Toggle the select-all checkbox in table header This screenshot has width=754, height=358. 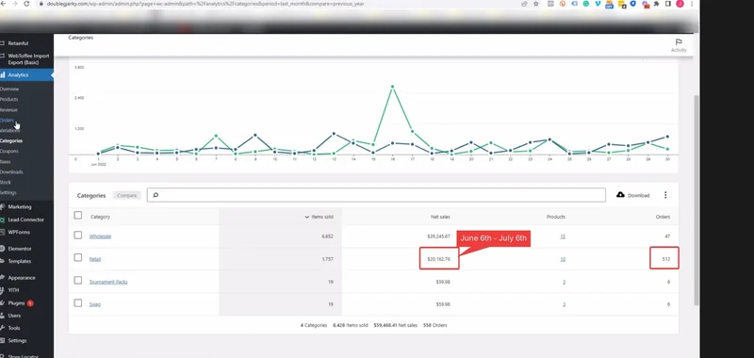tap(78, 216)
